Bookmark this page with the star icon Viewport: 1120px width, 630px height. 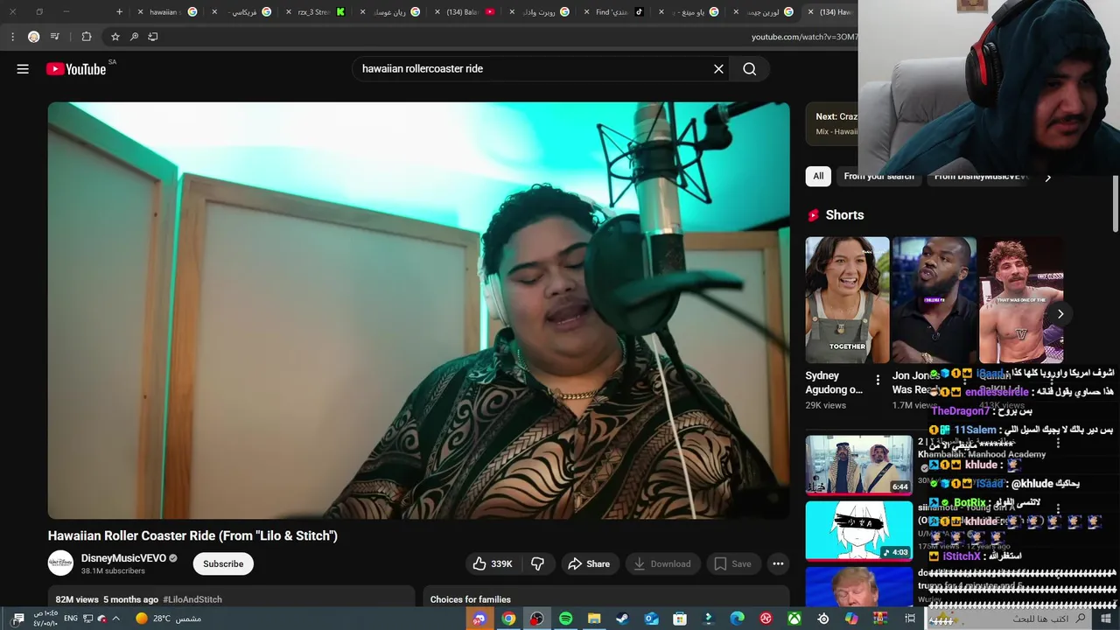tap(115, 37)
